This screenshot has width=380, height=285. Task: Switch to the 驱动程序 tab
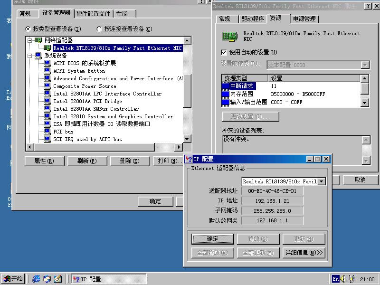pos(252,19)
